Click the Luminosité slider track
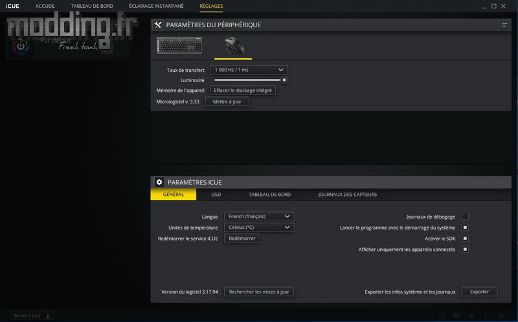 (x=249, y=80)
